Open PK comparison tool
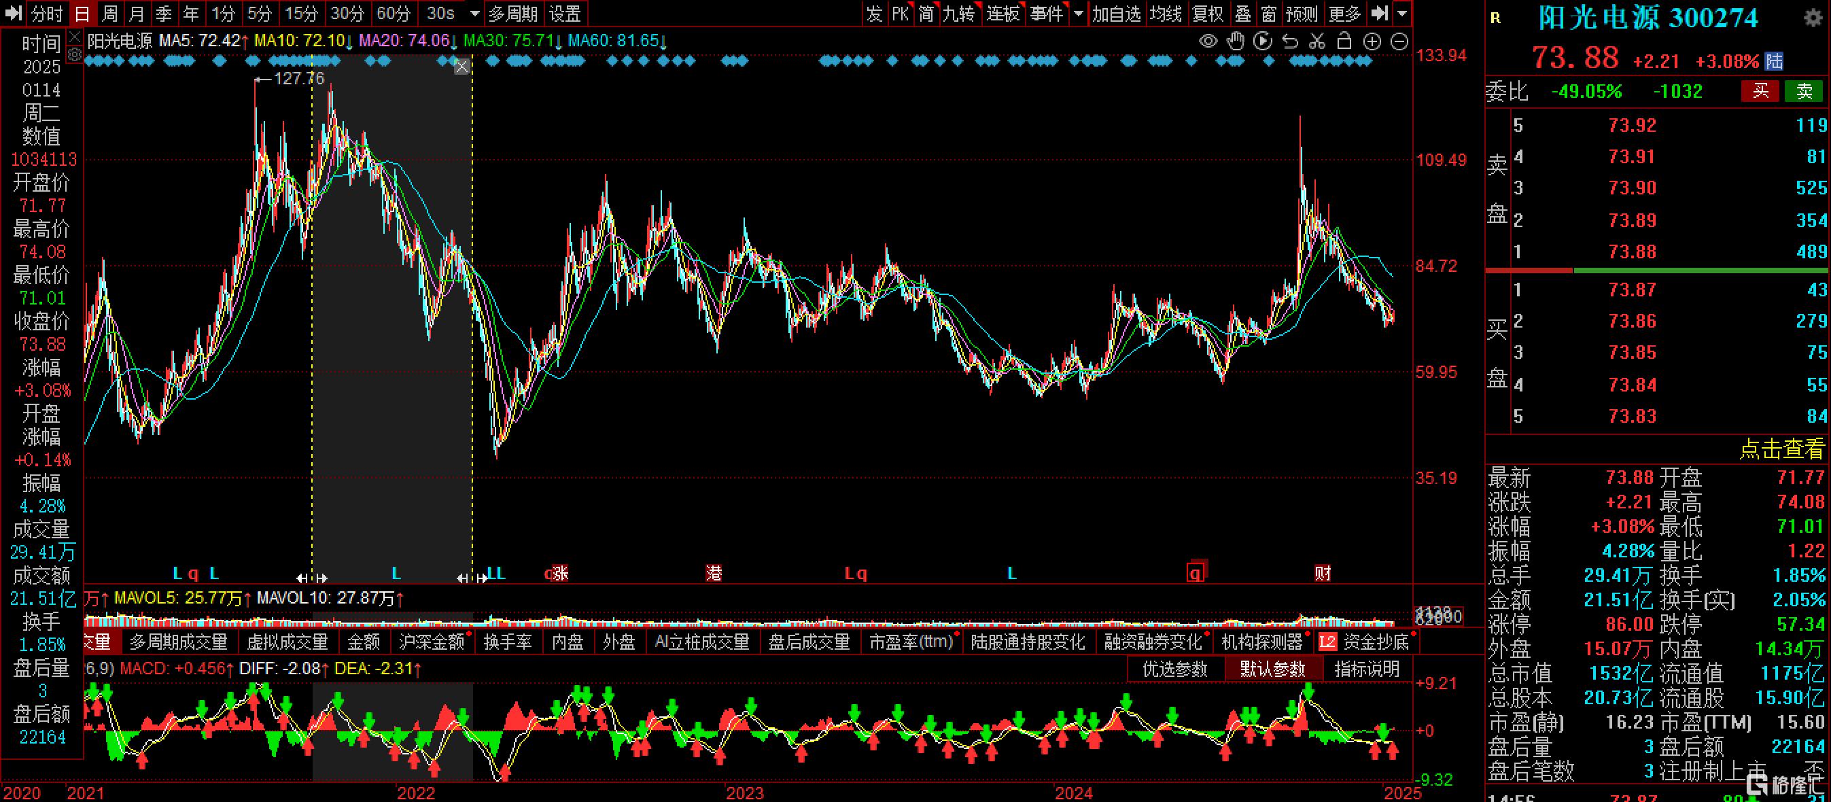Screen dimensions: 1831x802 click(x=901, y=14)
